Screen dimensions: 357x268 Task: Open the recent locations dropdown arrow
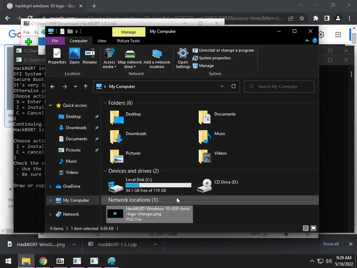[75, 87]
